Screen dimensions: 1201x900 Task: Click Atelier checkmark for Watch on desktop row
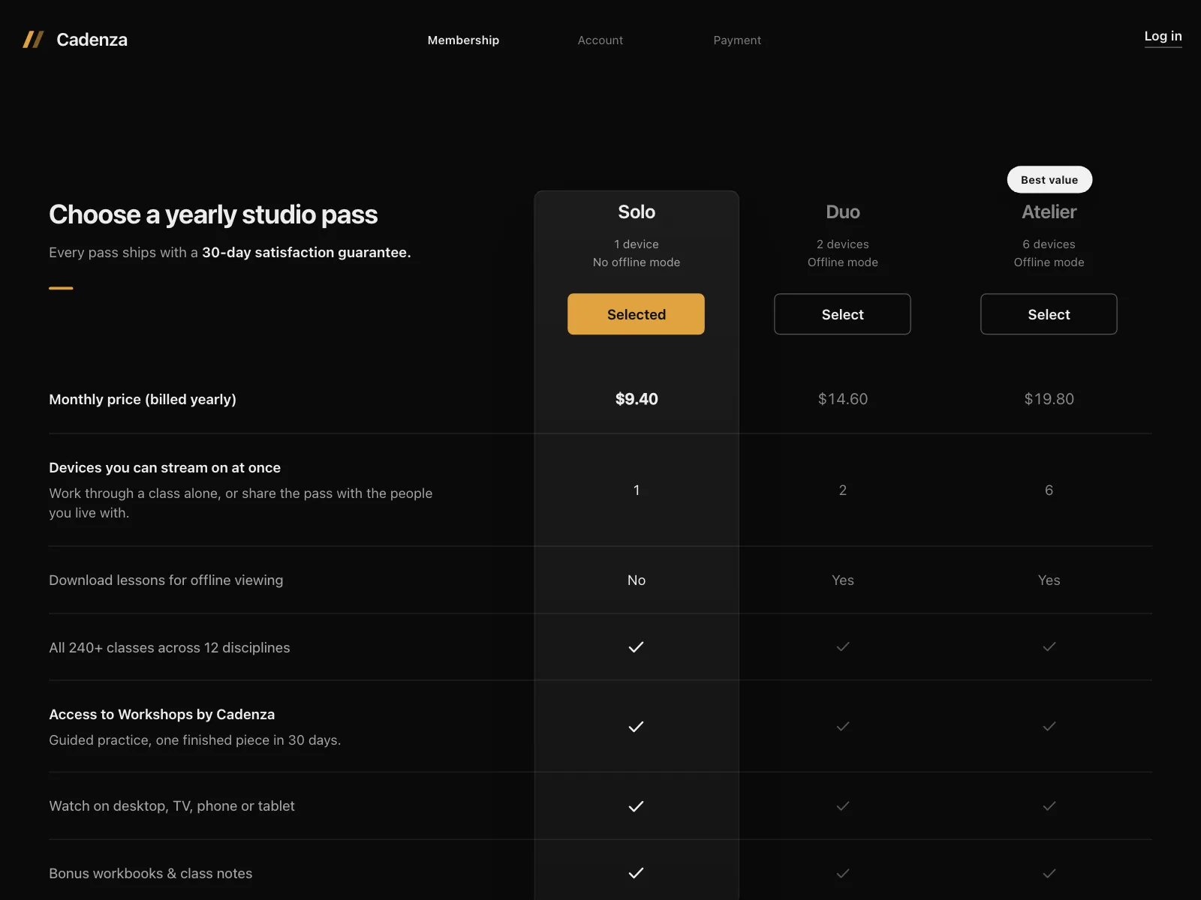[x=1049, y=805]
